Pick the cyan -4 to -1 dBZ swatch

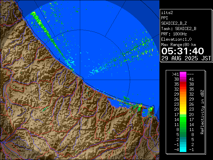point(183,149)
